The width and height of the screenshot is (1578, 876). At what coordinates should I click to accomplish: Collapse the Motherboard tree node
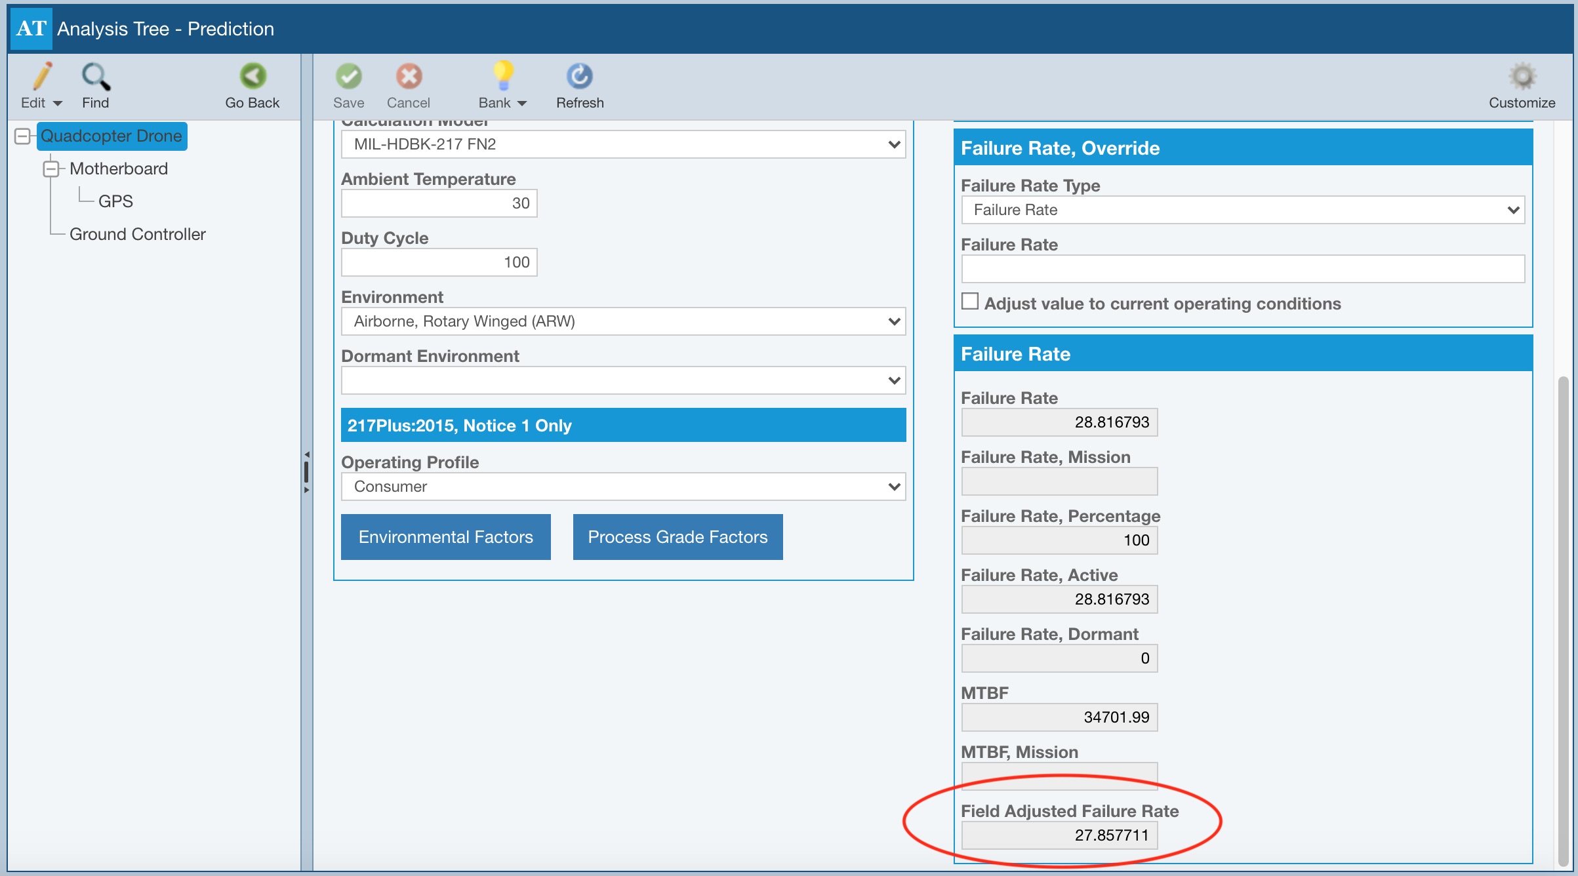tap(51, 169)
